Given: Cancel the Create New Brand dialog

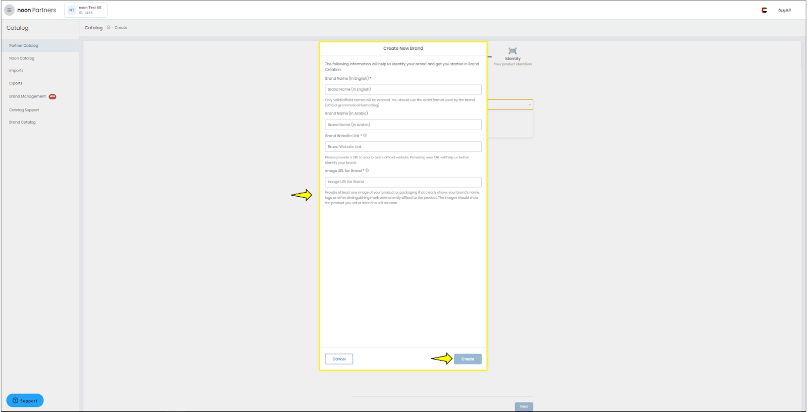Looking at the screenshot, I should 339,359.
